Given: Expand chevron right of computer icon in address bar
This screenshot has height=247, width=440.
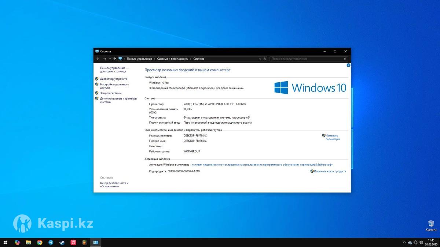Looking at the screenshot, I should click(x=125, y=59).
